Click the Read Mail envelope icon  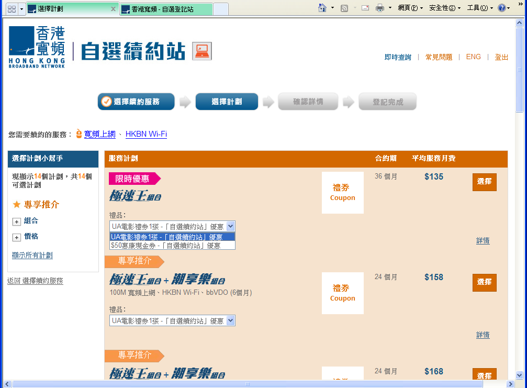click(365, 8)
